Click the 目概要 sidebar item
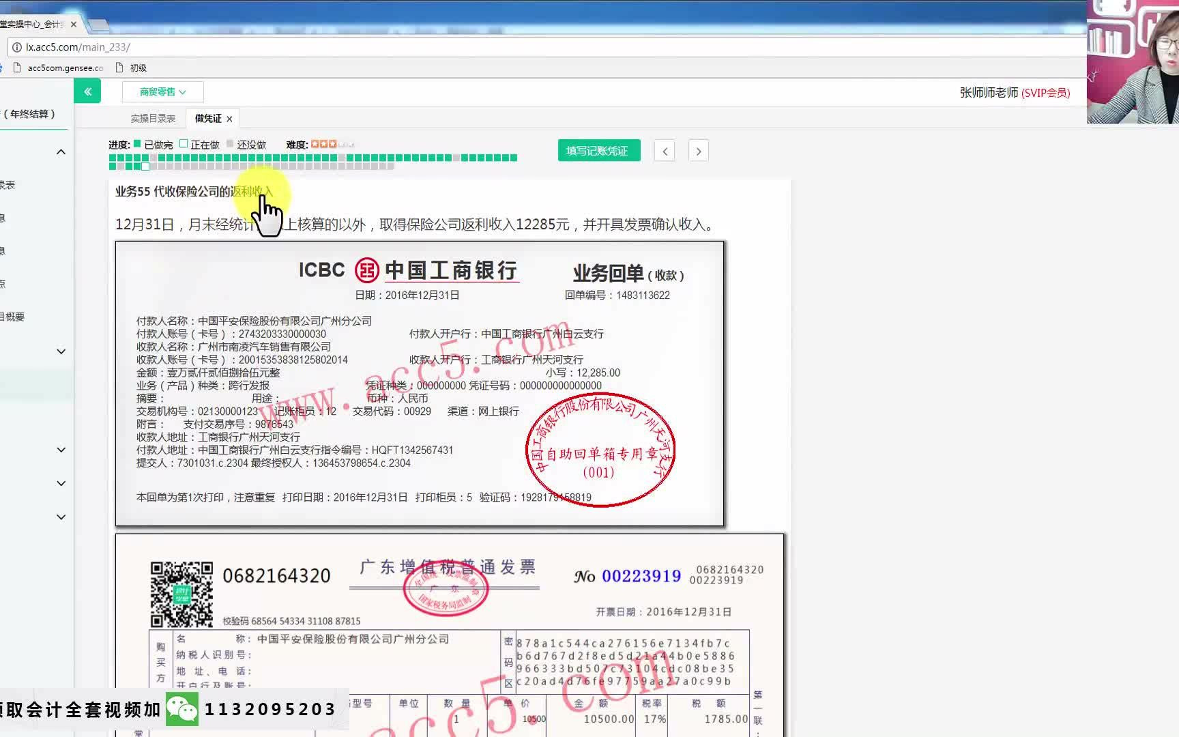This screenshot has height=737, width=1179. tap(12, 317)
